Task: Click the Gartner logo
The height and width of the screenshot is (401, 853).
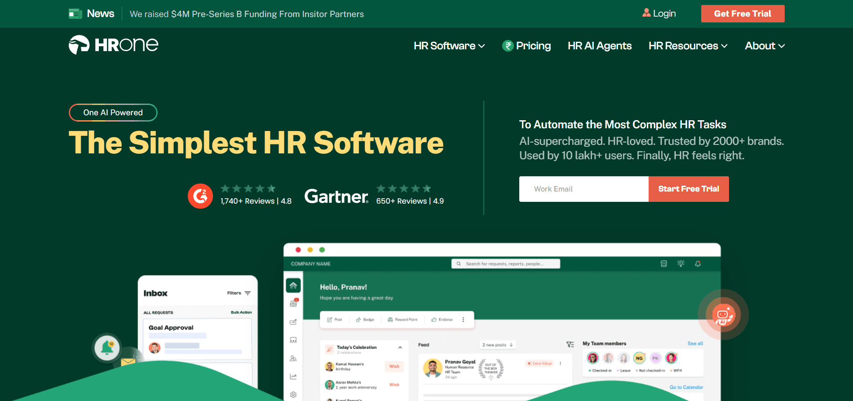Action: 336,196
